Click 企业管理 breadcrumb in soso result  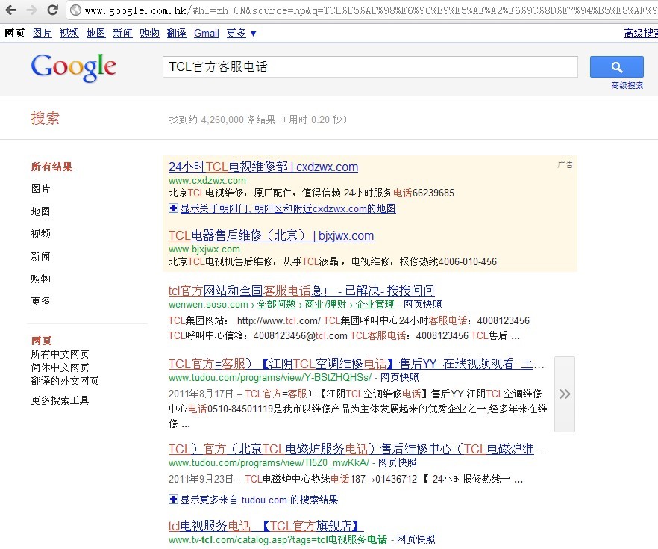375,304
